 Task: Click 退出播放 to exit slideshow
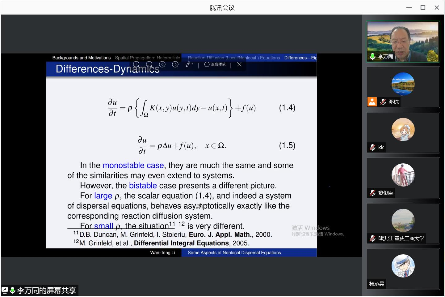coord(215,64)
